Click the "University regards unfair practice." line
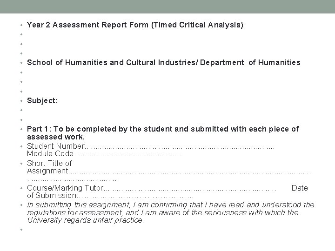335x251 pixels. click(86, 220)
